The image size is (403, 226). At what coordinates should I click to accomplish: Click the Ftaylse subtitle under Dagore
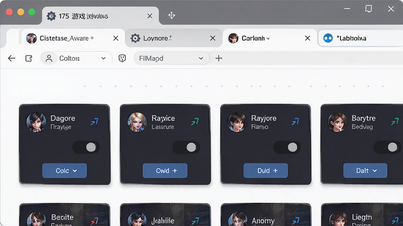point(61,127)
